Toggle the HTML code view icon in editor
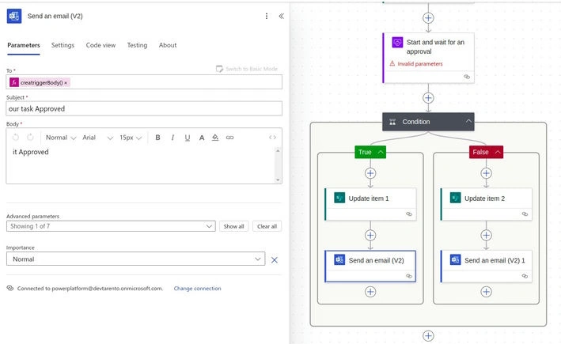The width and height of the screenshot is (561, 344). coord(273,138)
